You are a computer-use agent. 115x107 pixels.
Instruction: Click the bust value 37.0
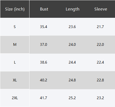43,44
